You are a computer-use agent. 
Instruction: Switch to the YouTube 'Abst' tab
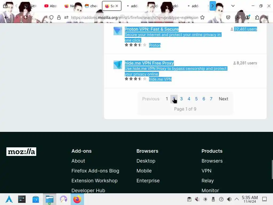pos(51,6)
